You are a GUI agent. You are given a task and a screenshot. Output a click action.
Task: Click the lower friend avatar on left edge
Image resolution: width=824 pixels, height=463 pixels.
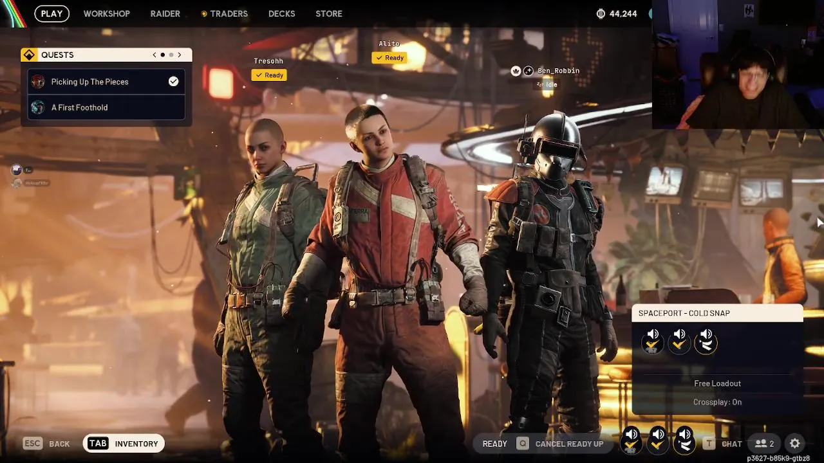coord(17,183)
